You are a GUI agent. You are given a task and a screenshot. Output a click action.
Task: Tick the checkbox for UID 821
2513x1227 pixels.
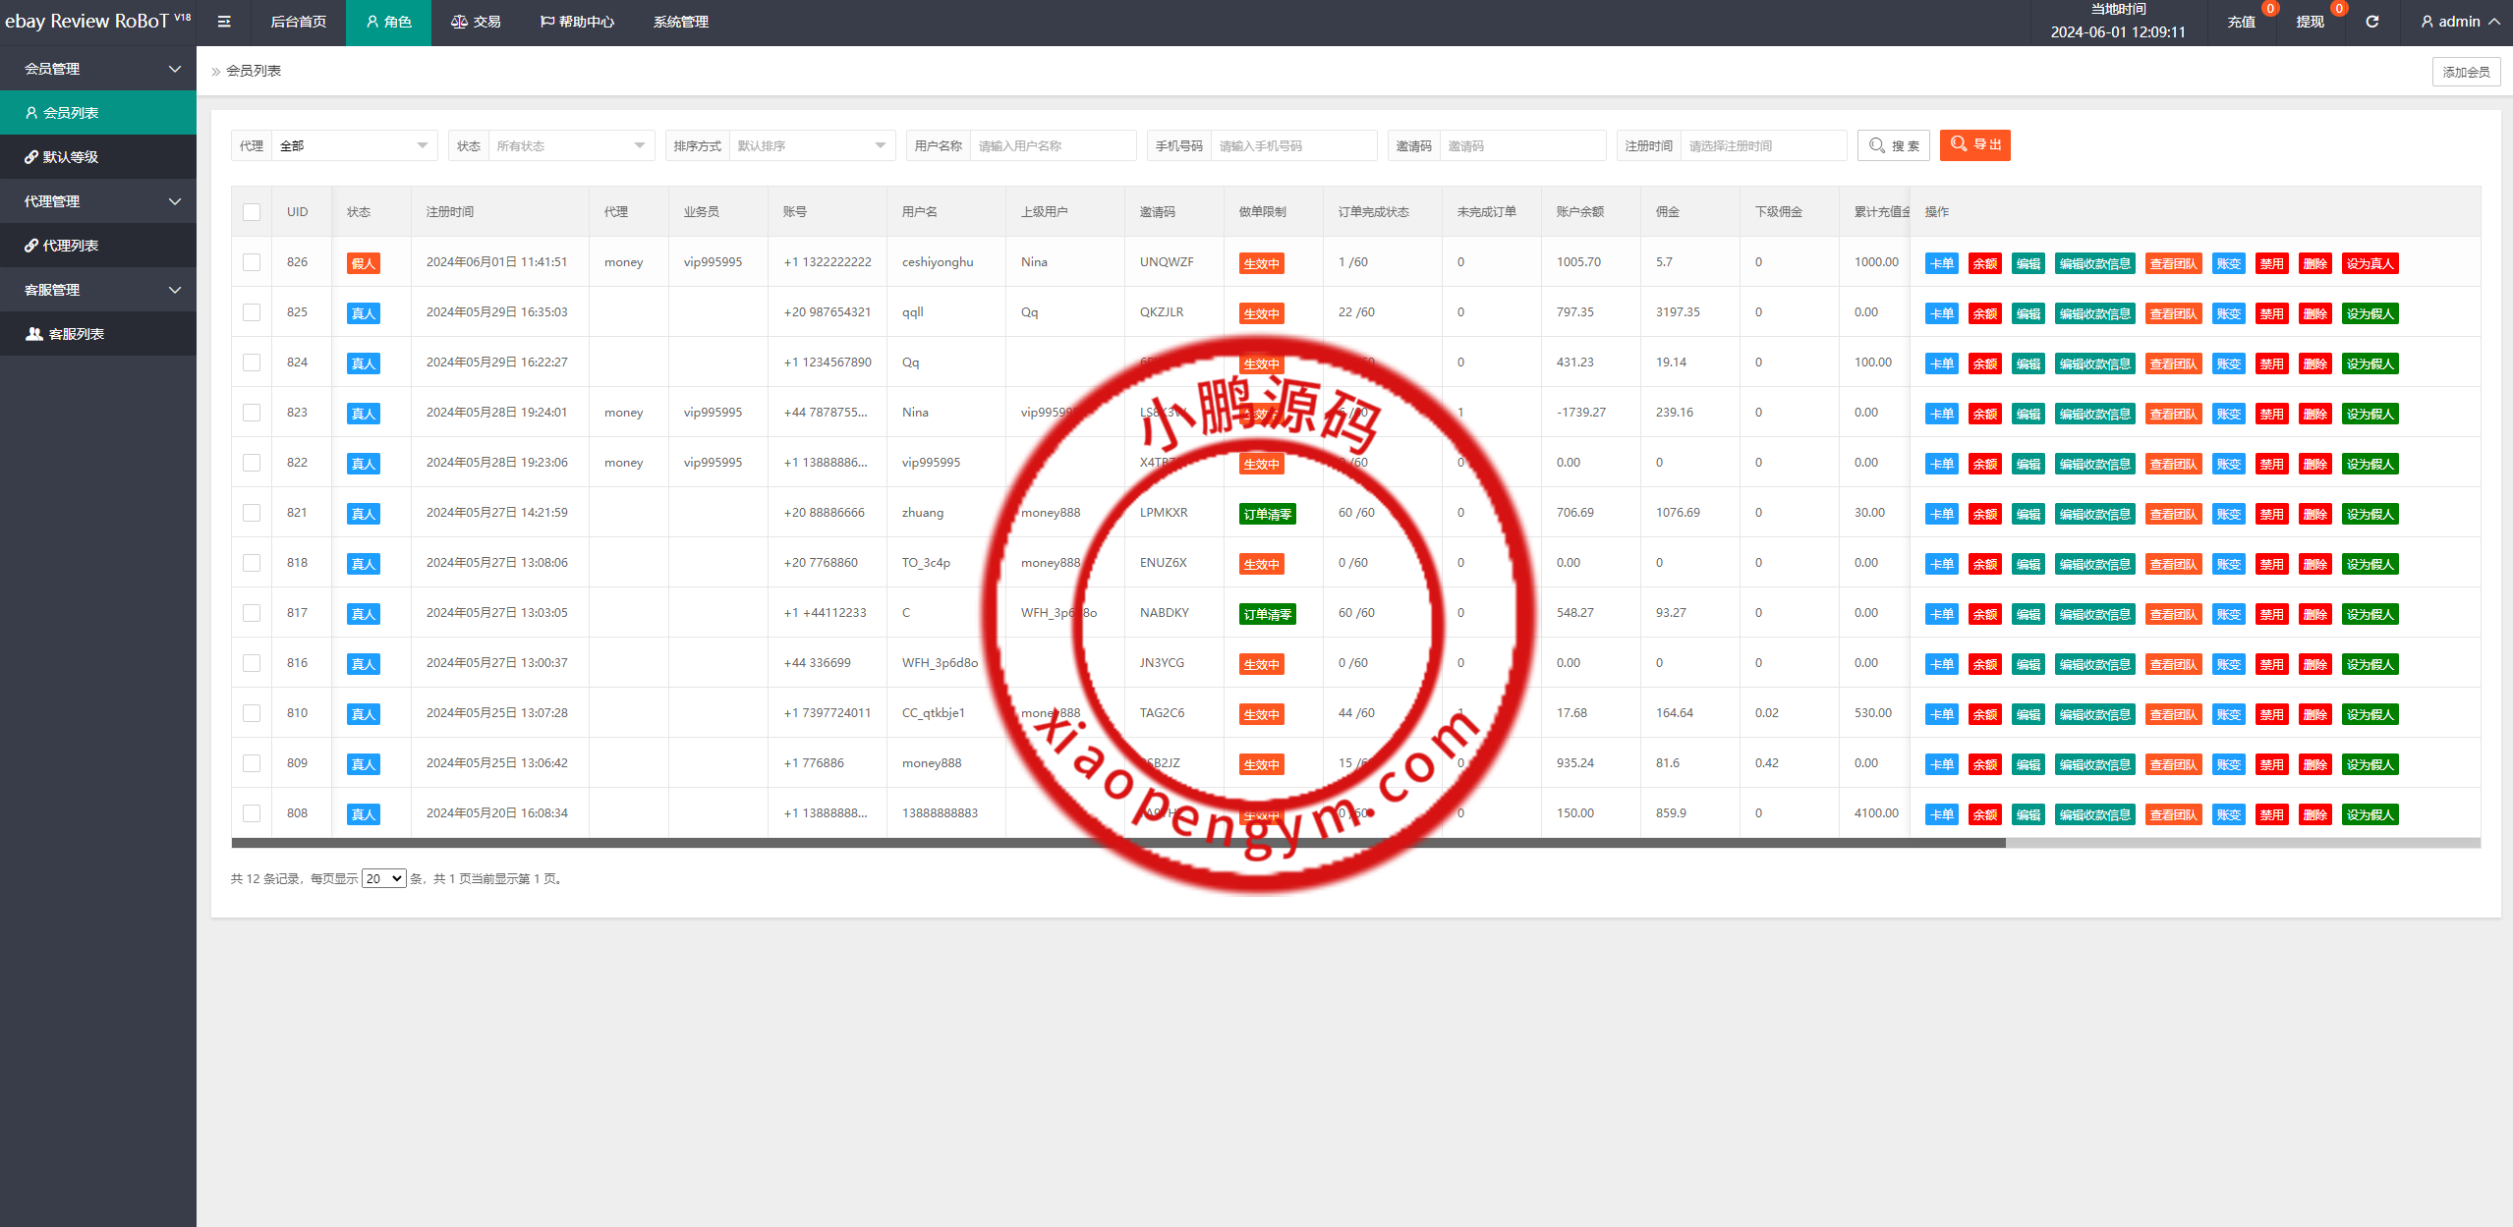[x=252, y=513]
